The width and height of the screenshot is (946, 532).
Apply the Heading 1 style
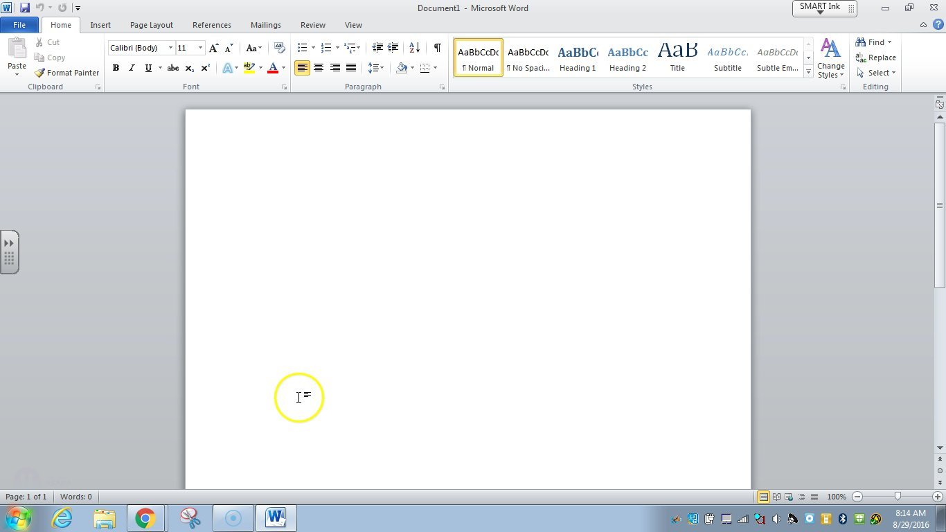pos(577,57)
